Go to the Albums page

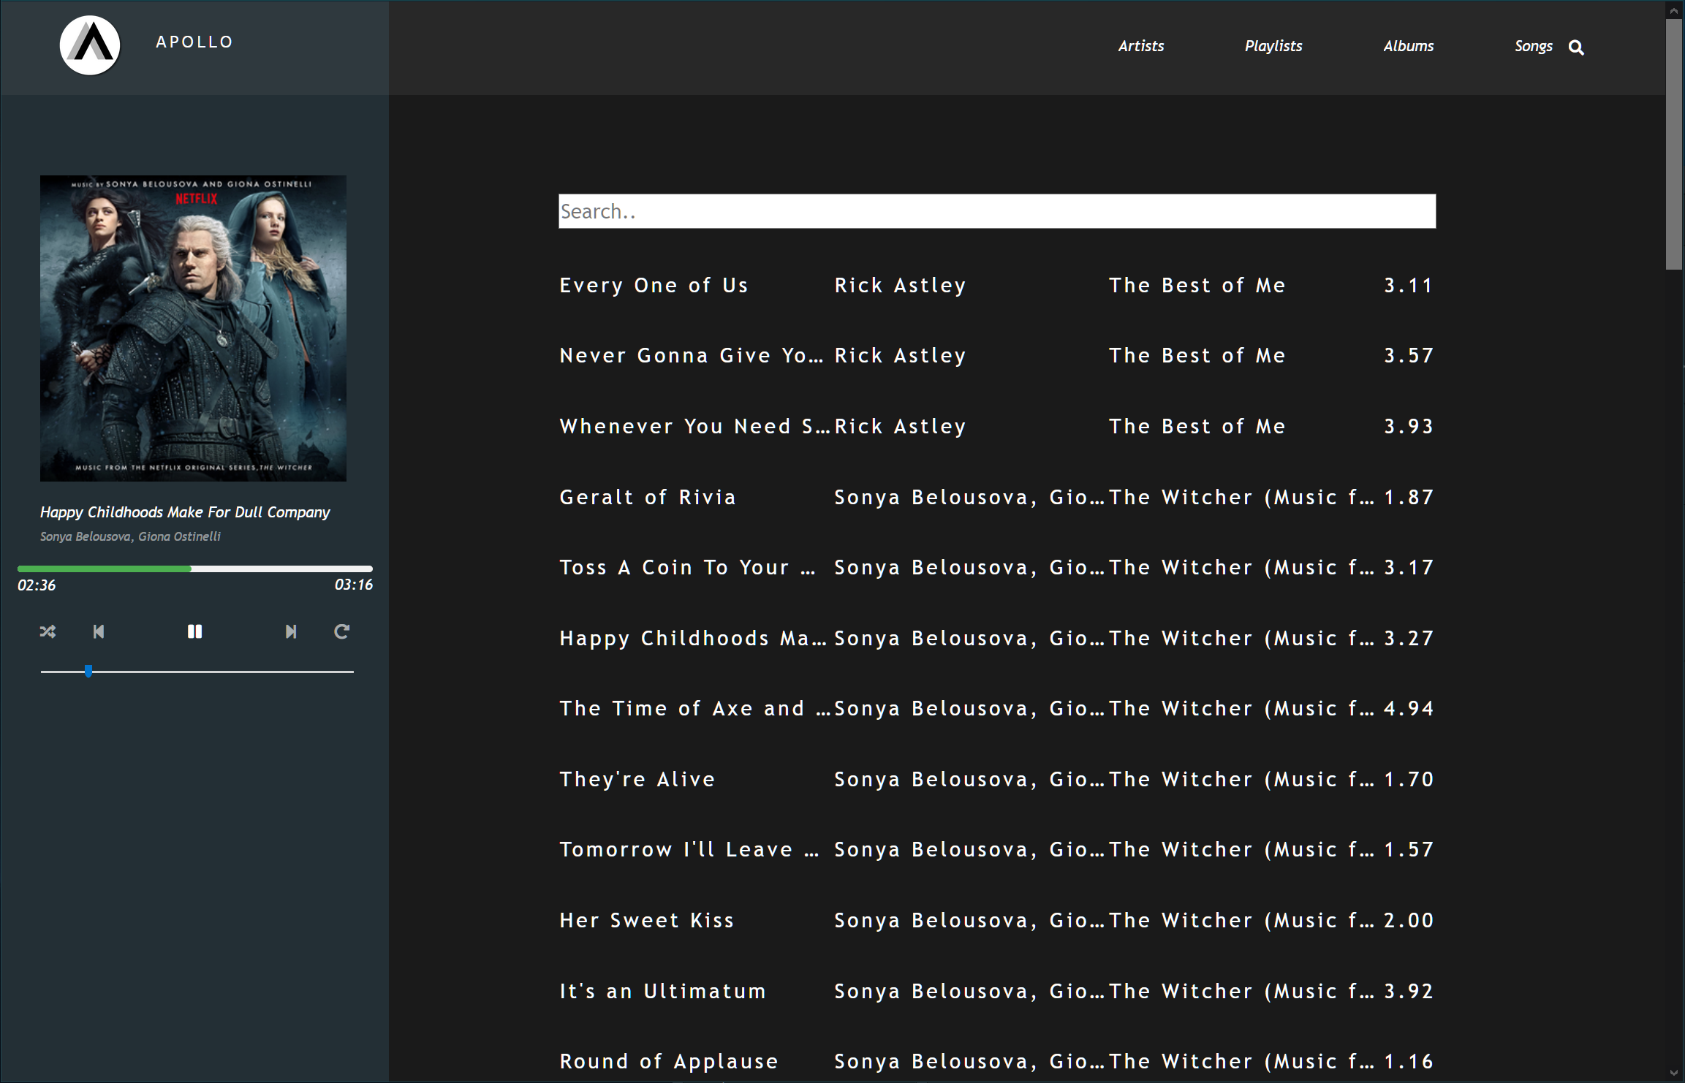(1408, 46)
